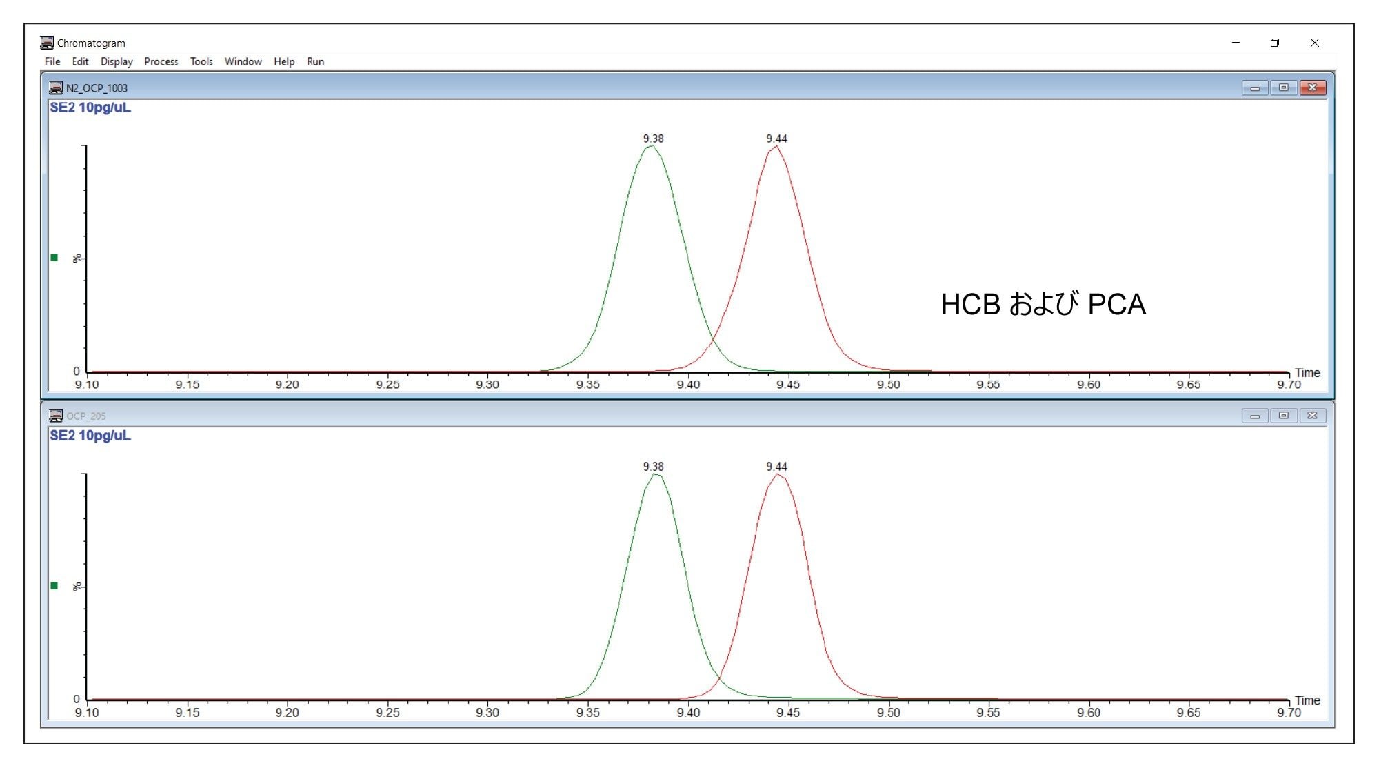
Task: Open the Run menu
Action: pyautogui.click(x=315, y=61)
